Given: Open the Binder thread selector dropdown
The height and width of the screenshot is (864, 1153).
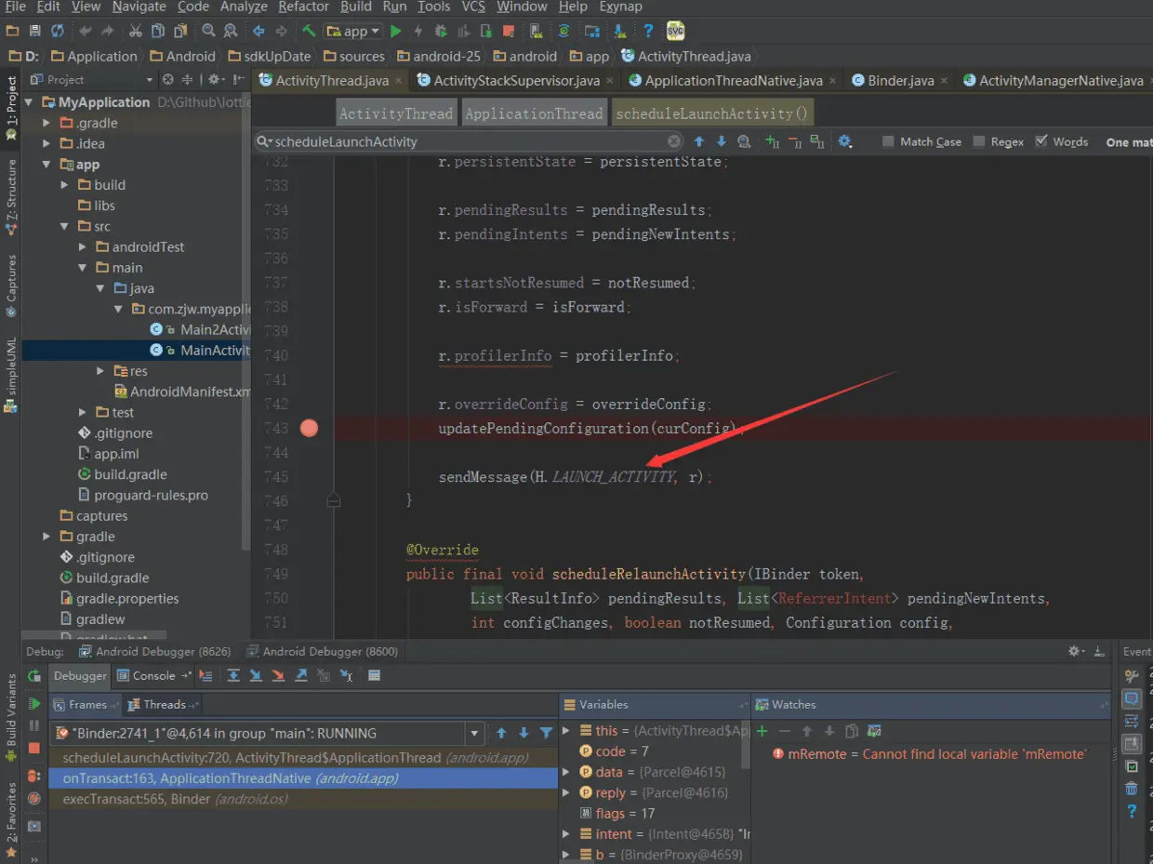Looking at the screenshot, I should pos(475,733).
